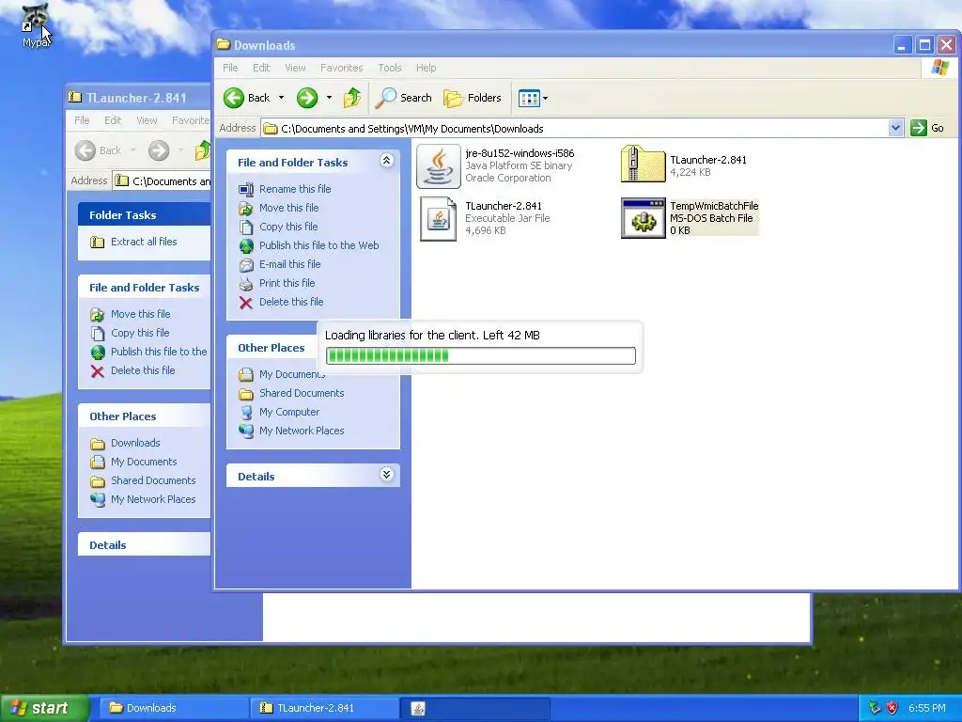Click Delete this file in Downloads window
962x722 pixels.
coord(291,302)
